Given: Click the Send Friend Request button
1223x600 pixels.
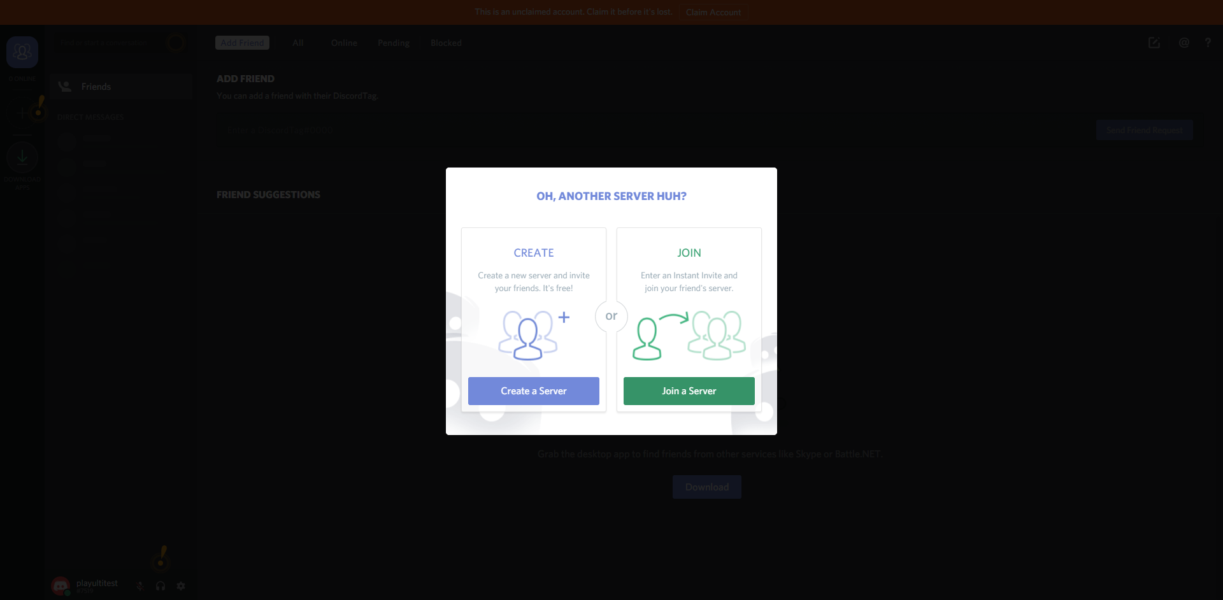Looking at the screenshot, I should coord(1144,130).
